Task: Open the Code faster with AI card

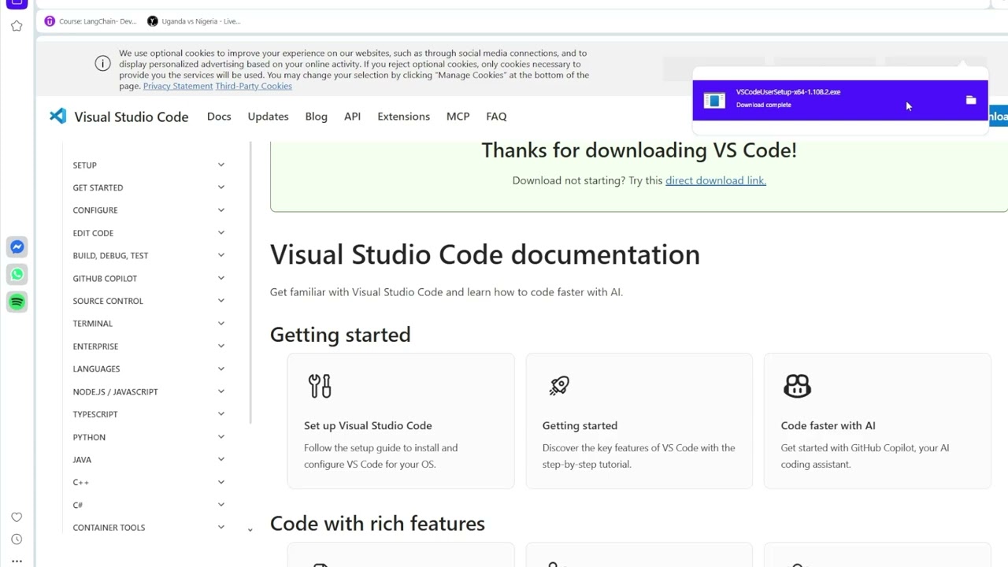Action: click(877, 421)
